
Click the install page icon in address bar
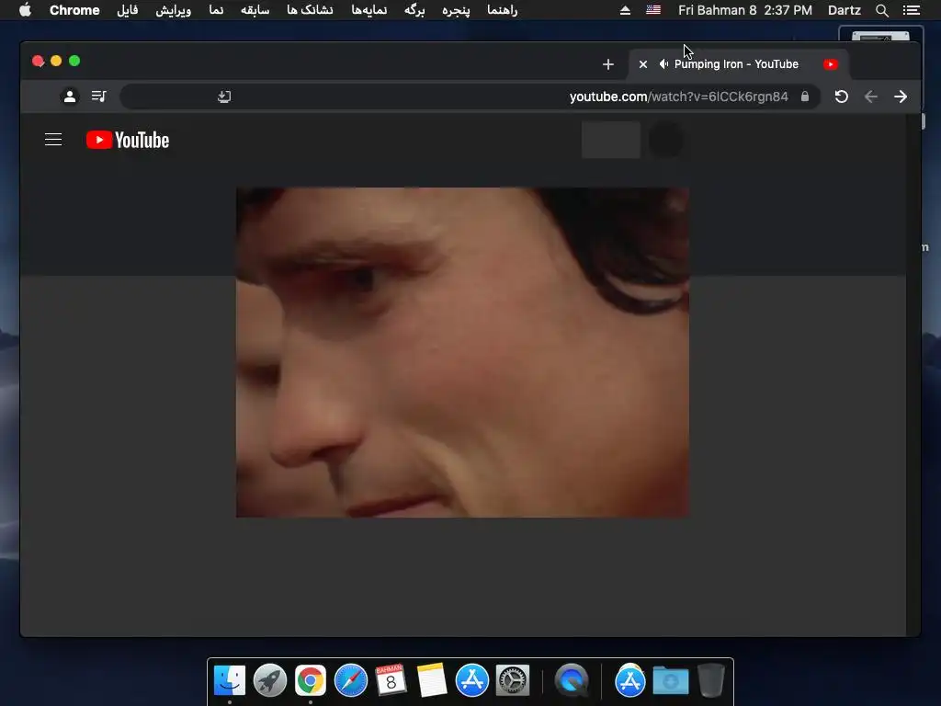pos(224,96)
